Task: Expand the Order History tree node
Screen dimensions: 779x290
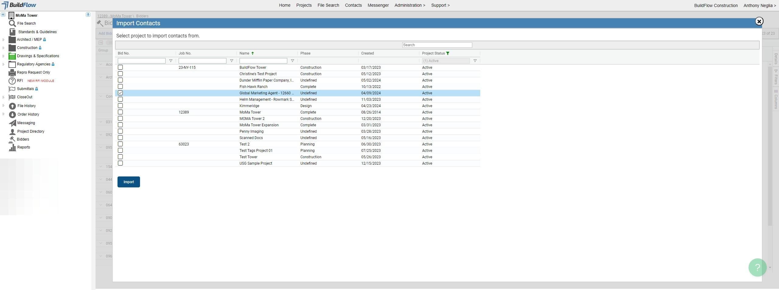Action: click(x=3, y=114)
